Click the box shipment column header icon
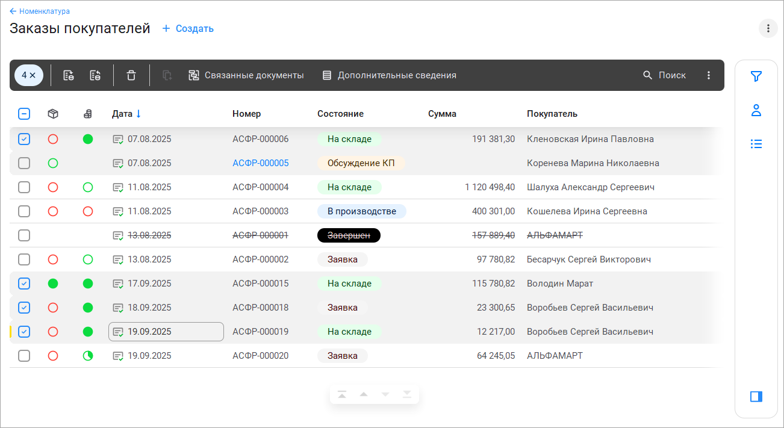Screen dimensions: 784x428 tap(53, 114)
